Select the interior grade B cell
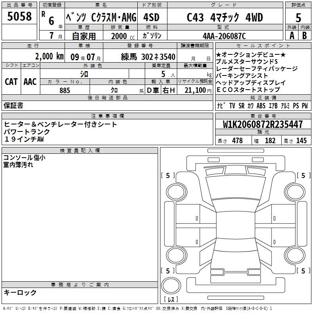The height and width of the screenshot is (313, 313). (305, 35)
